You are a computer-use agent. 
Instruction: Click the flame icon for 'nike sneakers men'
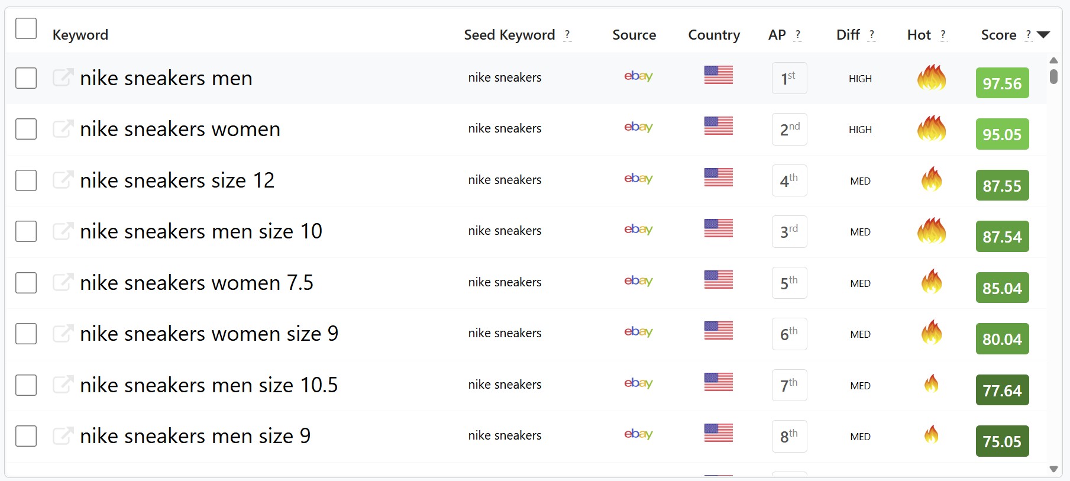tap(932, 78)
